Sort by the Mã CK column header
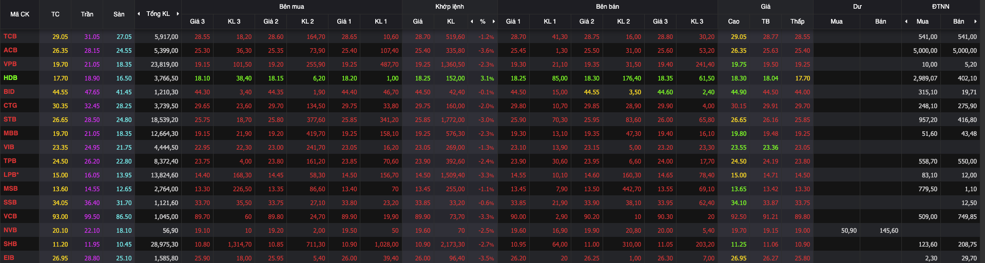 click(x=20, y=14)
